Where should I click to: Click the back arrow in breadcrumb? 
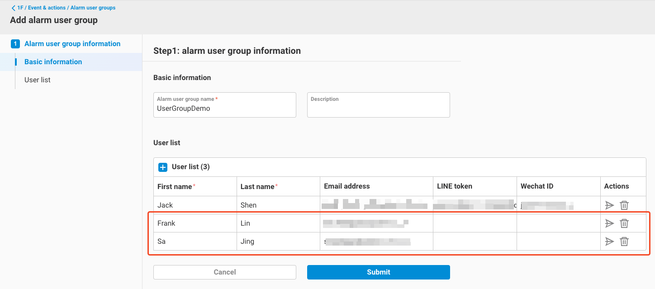point(13,8)
